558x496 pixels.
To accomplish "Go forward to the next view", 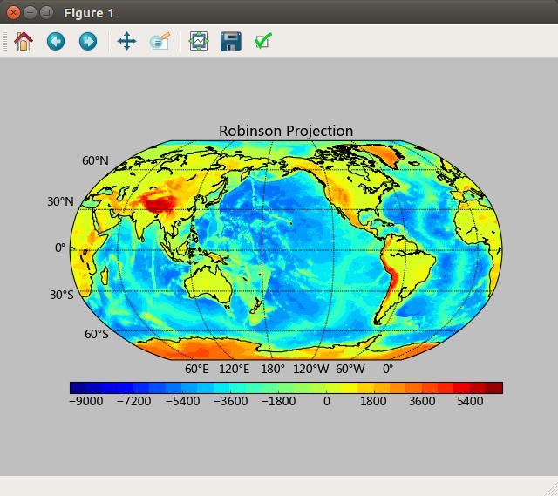I will (x=88, y=41).
